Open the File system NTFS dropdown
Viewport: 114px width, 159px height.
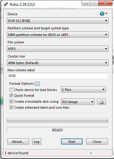click(x=58, y=49)
